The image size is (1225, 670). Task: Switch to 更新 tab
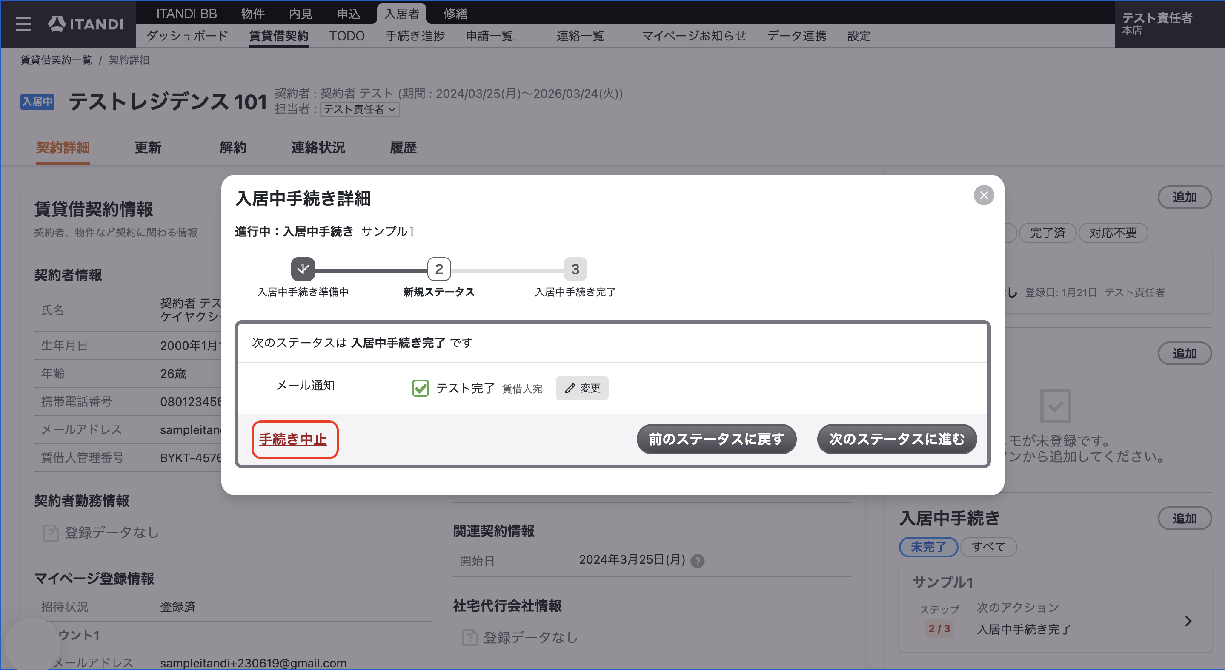tap(148, 148)
